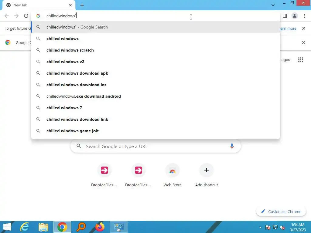Choose suggestion 'chilled windows download apk'
Screen dimensions: 311x233
[x=155, y=73]
